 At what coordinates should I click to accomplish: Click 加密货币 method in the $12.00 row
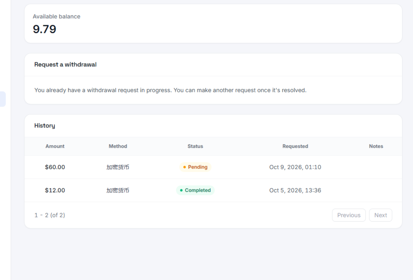coord(118,190)
